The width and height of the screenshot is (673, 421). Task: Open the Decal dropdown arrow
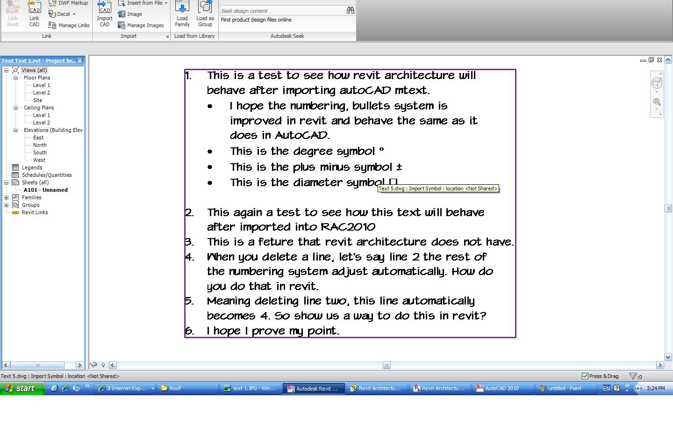pos(74,14)
